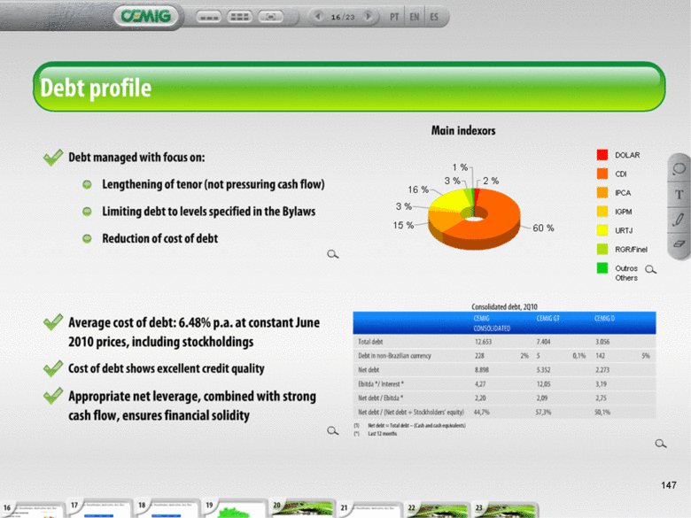Click the page number 147

669,485
